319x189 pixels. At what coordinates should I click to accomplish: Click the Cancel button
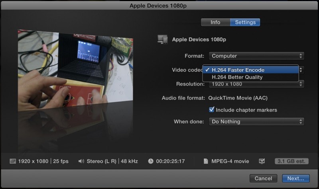point(263,178)
